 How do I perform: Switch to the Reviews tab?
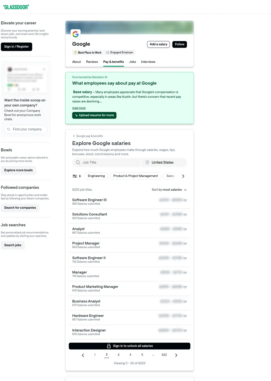(92, 62)
